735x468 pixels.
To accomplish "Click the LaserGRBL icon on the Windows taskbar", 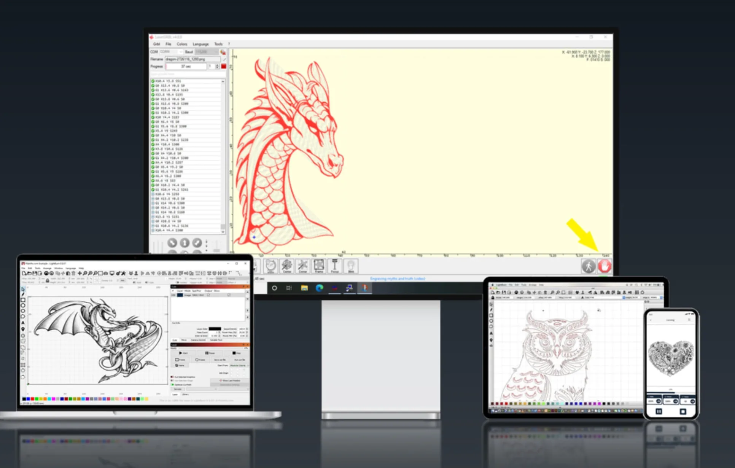I will tap(364, 288).
